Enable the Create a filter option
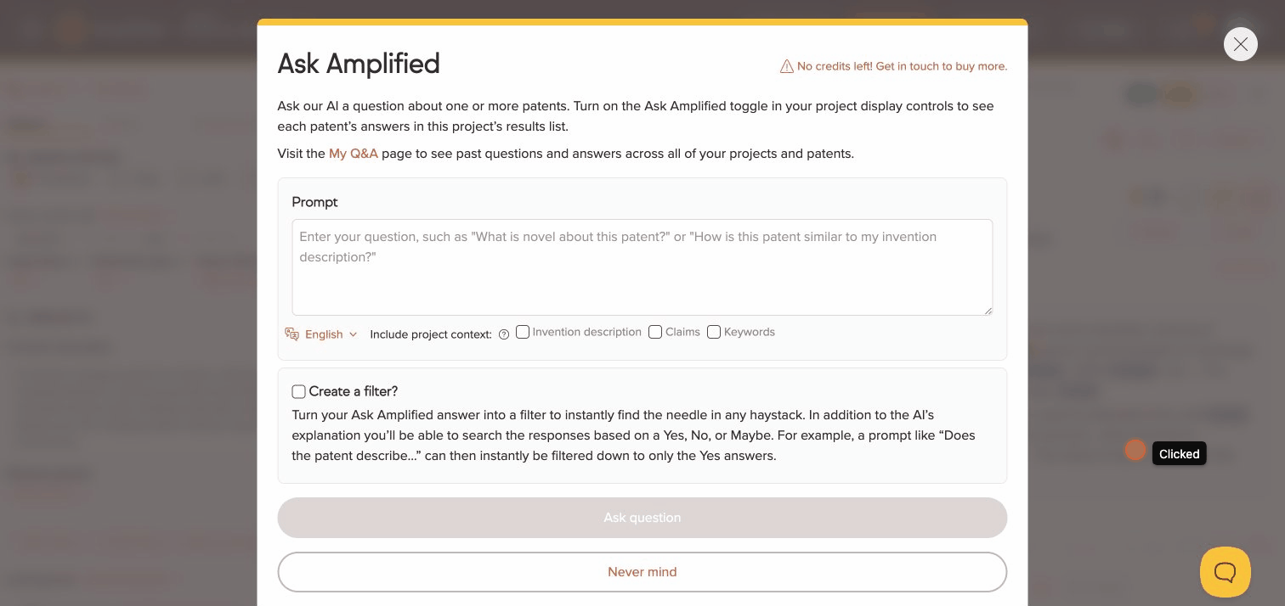 (x=298, y=391)
